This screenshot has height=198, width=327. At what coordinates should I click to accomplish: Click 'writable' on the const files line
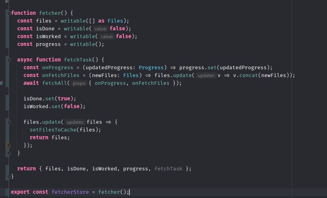pyautogui.click(x=73, y=21)
